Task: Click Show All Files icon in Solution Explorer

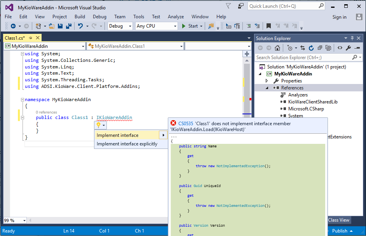Action: 328,48
